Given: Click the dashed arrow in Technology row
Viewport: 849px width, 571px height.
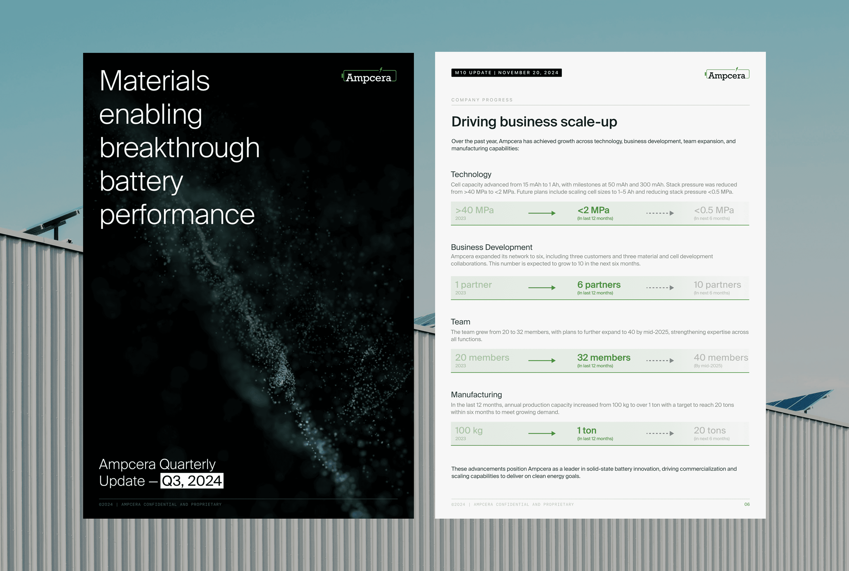Looking at the screenshot, I should [660, 213].
